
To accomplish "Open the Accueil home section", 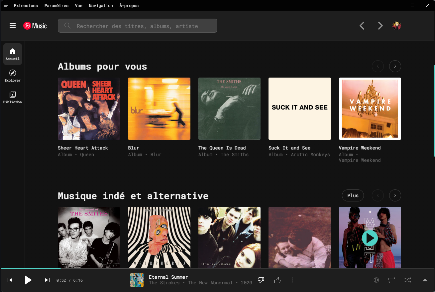I will [x=13, y=54].
